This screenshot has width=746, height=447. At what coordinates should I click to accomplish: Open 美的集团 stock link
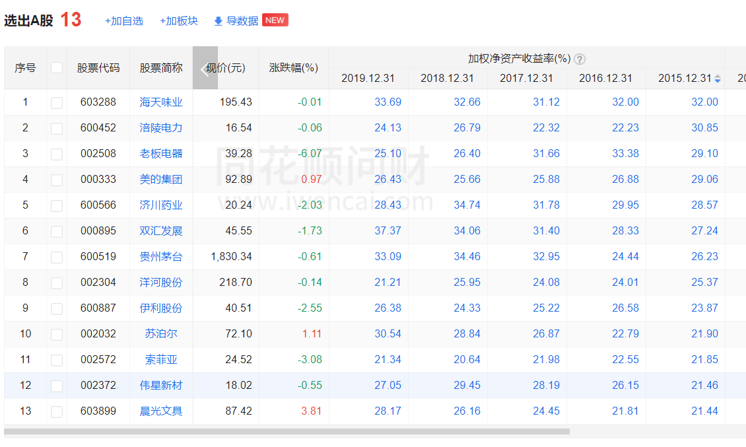click(x=161, y=179)
